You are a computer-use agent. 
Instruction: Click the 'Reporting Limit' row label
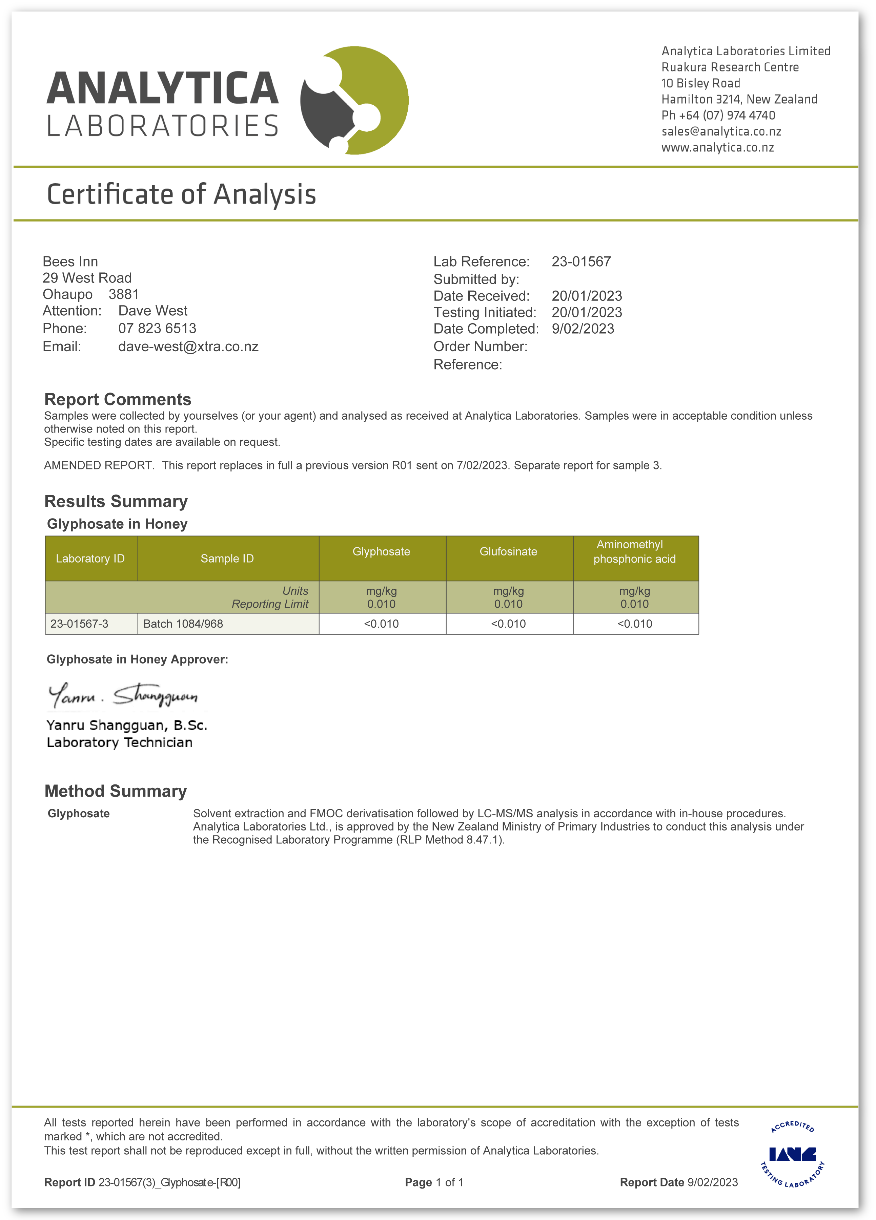270,605
